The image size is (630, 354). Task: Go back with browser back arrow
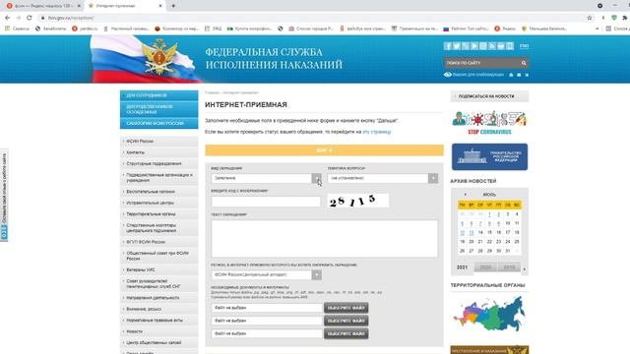7,18
